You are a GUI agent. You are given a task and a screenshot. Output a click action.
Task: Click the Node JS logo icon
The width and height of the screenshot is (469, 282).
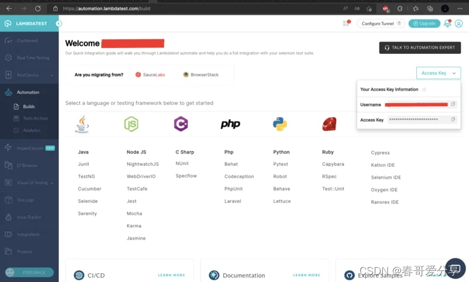coord(131,124)
